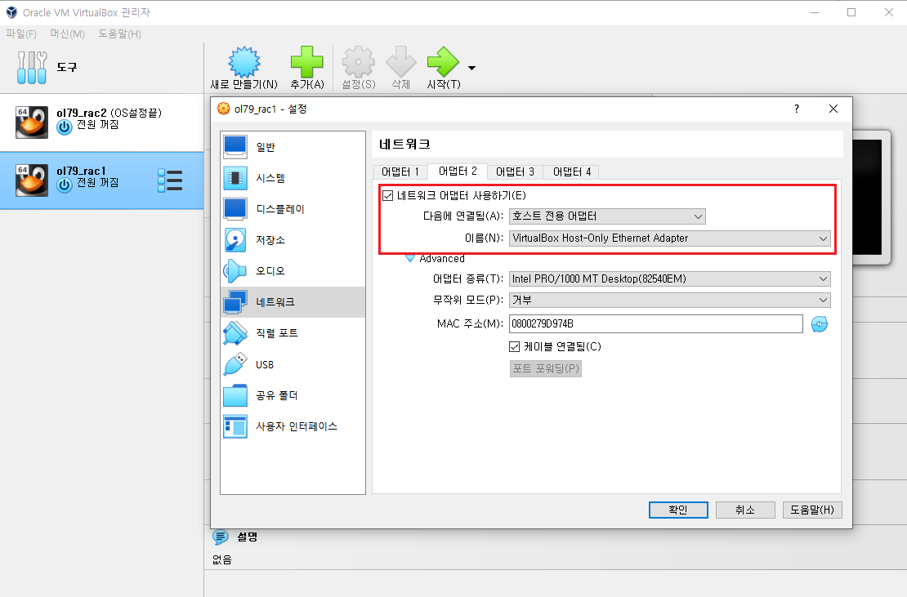Open 네트워크 settings category
The width and height of the screenshot is (907, 597).
(x=293, y=301)
